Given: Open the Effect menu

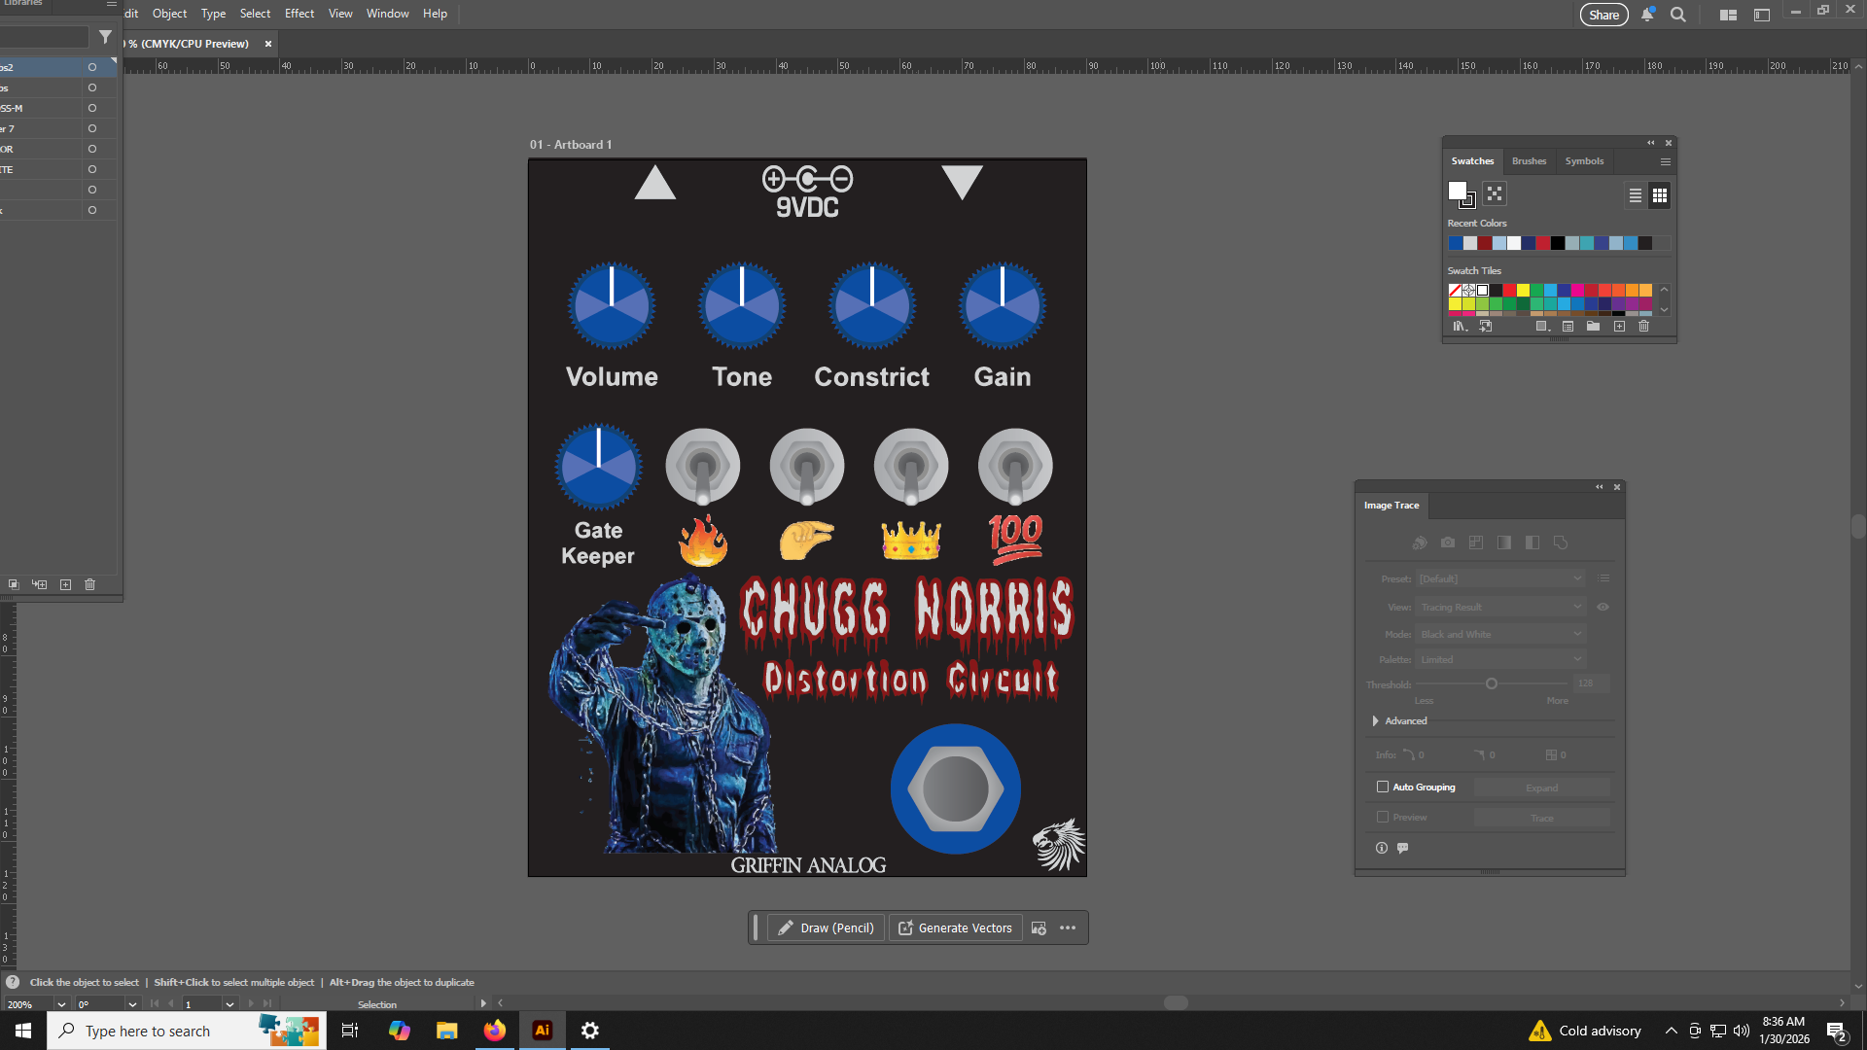Looking at the screenshot, I should pos(299,14).
